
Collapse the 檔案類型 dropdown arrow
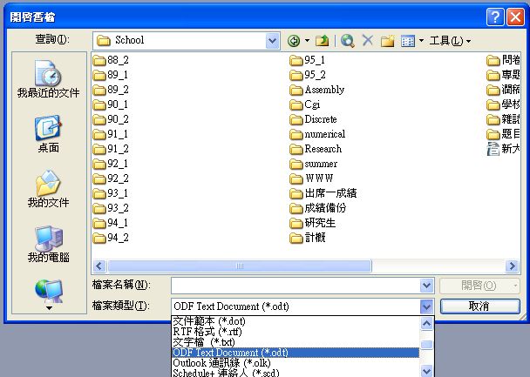pos(426,306)
